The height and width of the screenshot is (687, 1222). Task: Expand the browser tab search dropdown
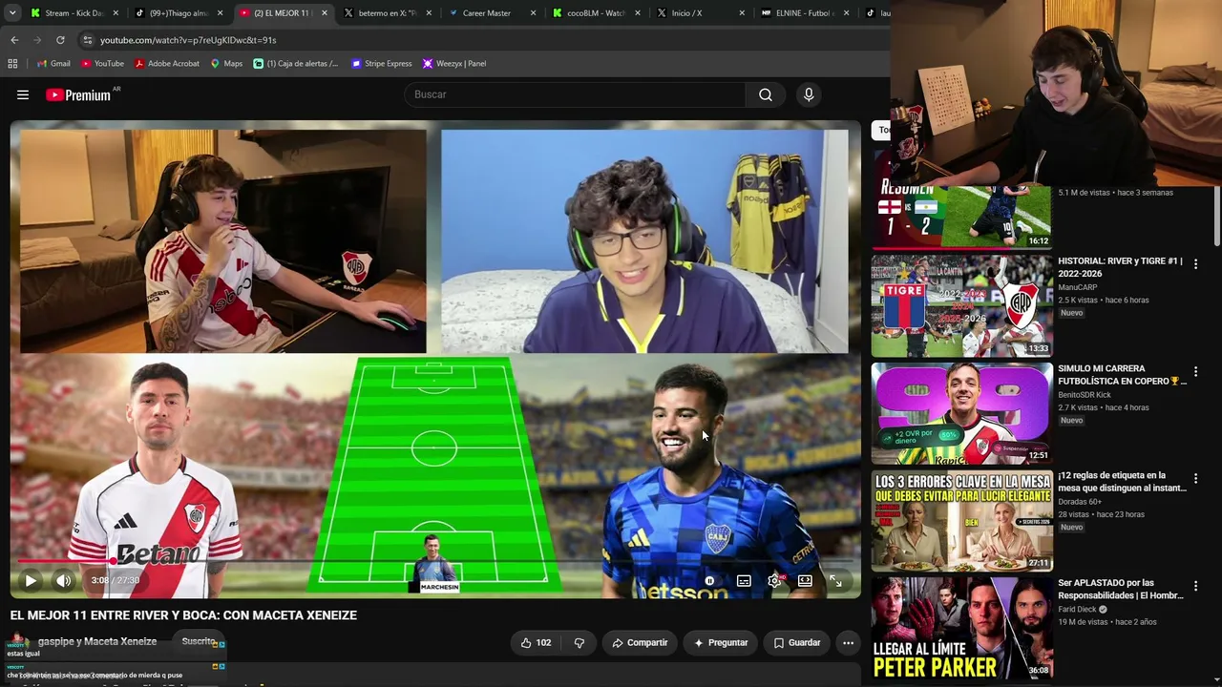click(12, 13)
